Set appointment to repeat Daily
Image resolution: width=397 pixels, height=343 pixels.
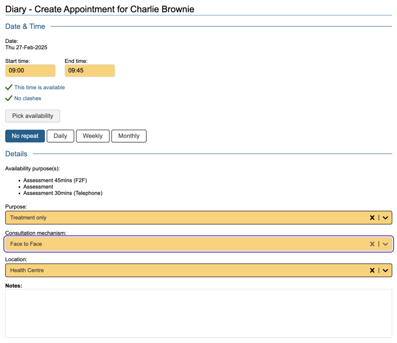point(60,136)
